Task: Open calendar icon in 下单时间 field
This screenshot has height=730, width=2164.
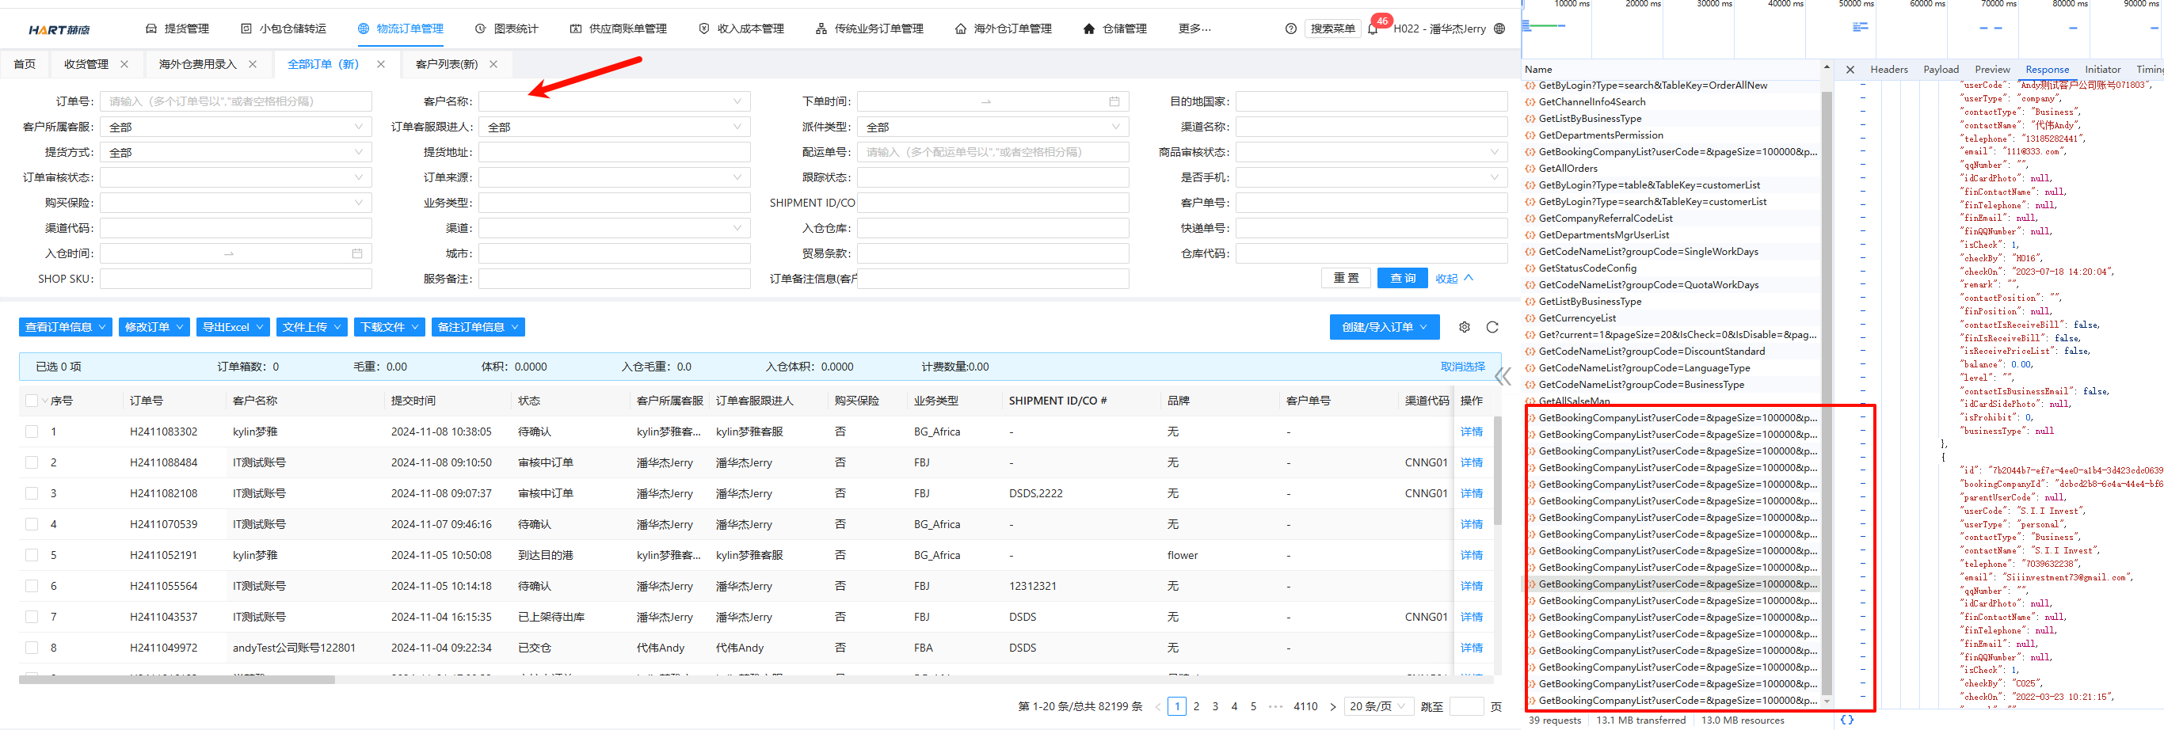Action: [x=1114, y=101]
